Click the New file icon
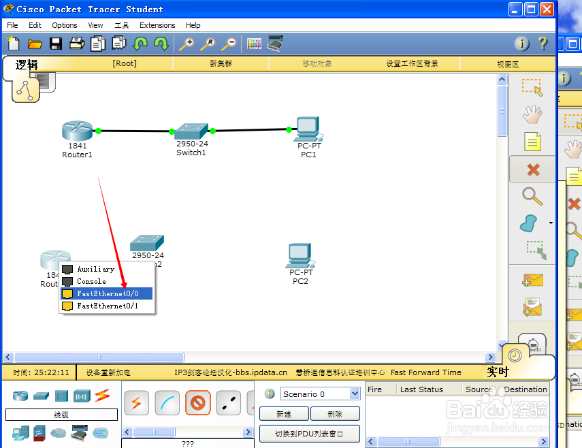The height and width of the screenshot is (448, 582). pos(14,44)
